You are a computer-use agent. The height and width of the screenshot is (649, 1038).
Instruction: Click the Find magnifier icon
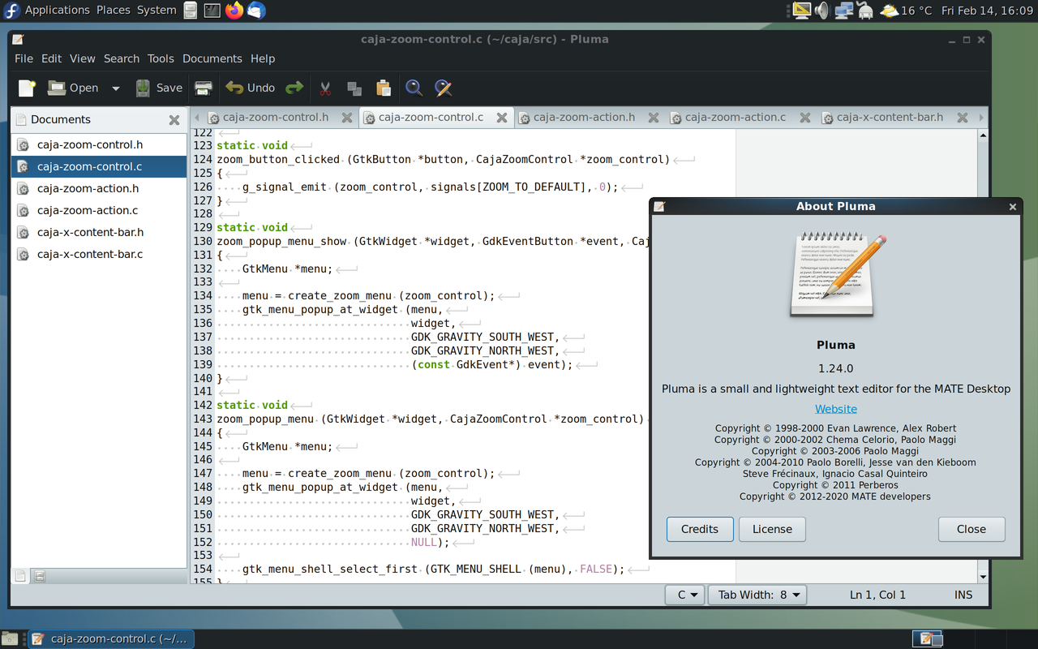click(414, 88)
